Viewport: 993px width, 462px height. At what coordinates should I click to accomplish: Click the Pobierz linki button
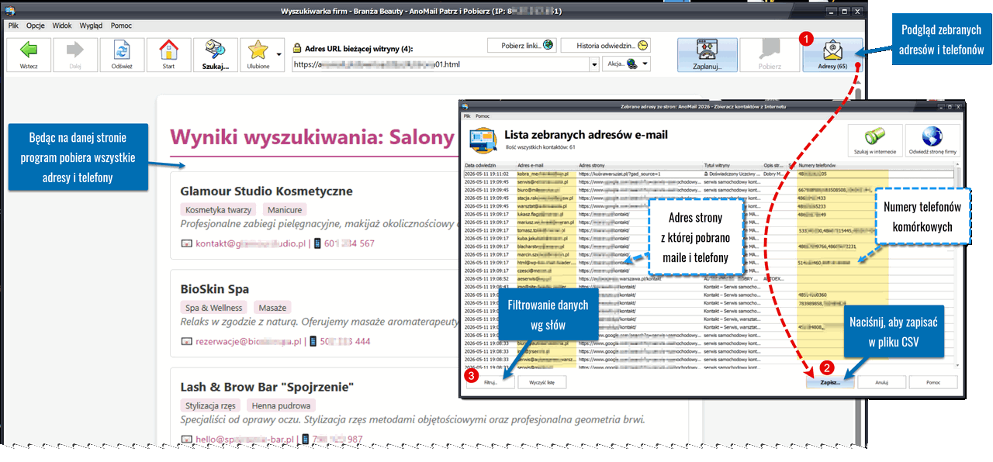pyautogui.click(x=521, y=46)
